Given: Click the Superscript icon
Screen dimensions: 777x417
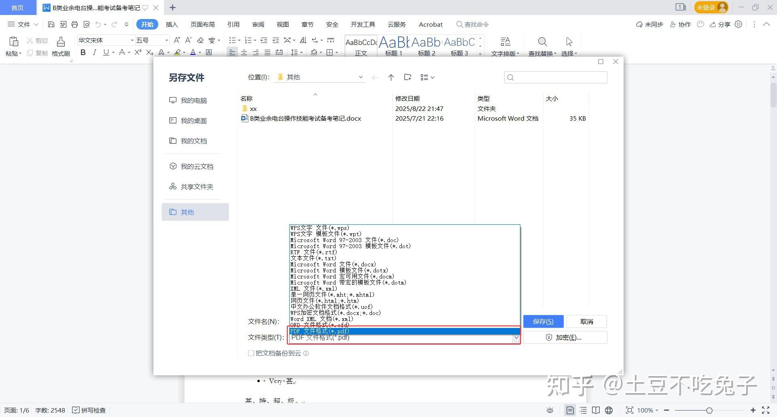Looking at the screenshot, I should pyautogui.click(x=138, y=52).
